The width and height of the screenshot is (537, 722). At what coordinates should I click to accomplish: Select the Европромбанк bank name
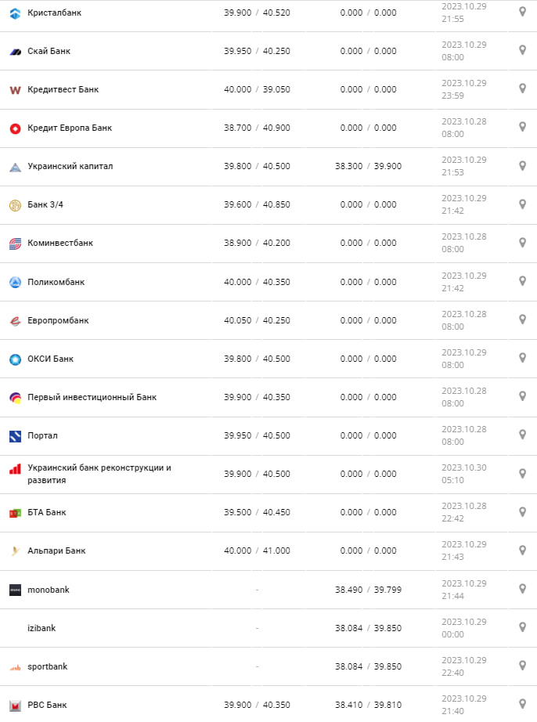point(59,320)
